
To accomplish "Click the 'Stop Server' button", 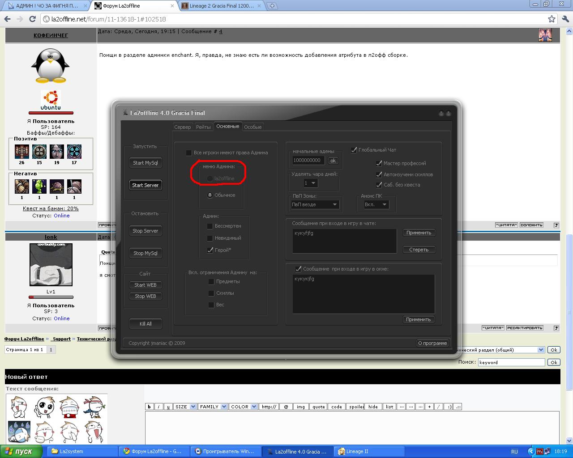I will (145, 231).
